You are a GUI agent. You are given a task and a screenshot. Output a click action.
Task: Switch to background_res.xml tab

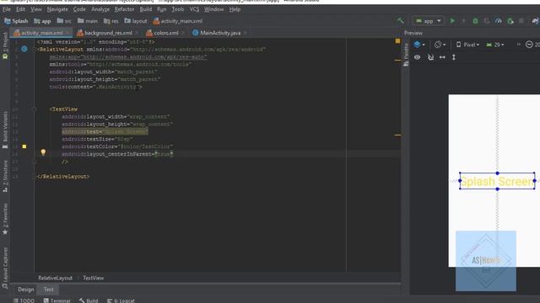click(x=108, y=33)
